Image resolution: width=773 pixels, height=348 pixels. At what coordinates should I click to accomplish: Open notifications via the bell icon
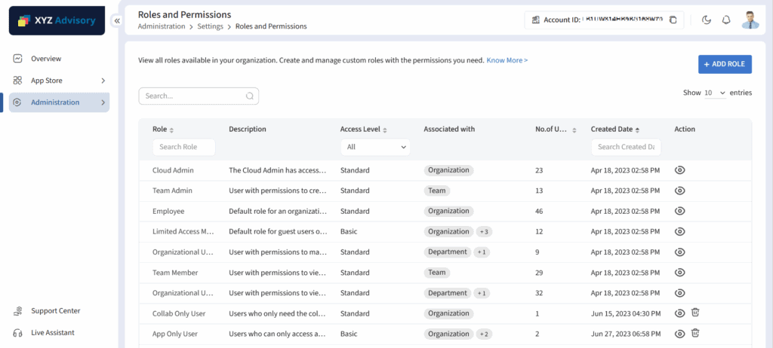pos(726,20)
